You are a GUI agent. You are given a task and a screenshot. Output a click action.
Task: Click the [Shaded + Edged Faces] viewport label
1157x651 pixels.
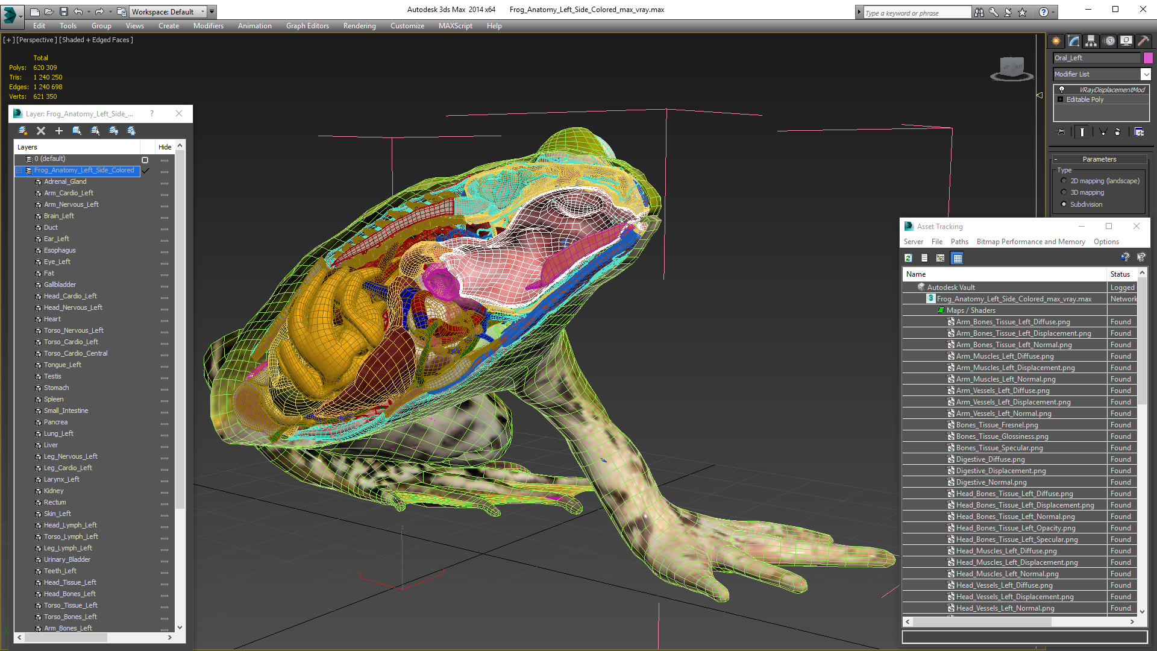pyautogui.click(x=96, y=40)
